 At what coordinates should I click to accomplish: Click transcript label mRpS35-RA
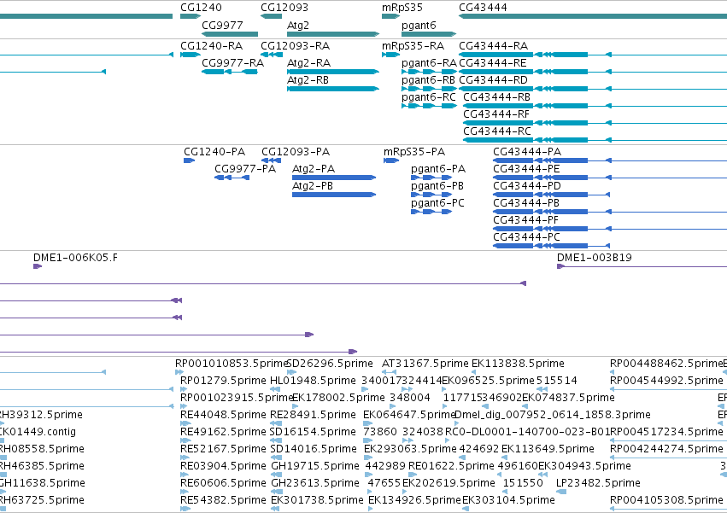[x=413, y=46]
